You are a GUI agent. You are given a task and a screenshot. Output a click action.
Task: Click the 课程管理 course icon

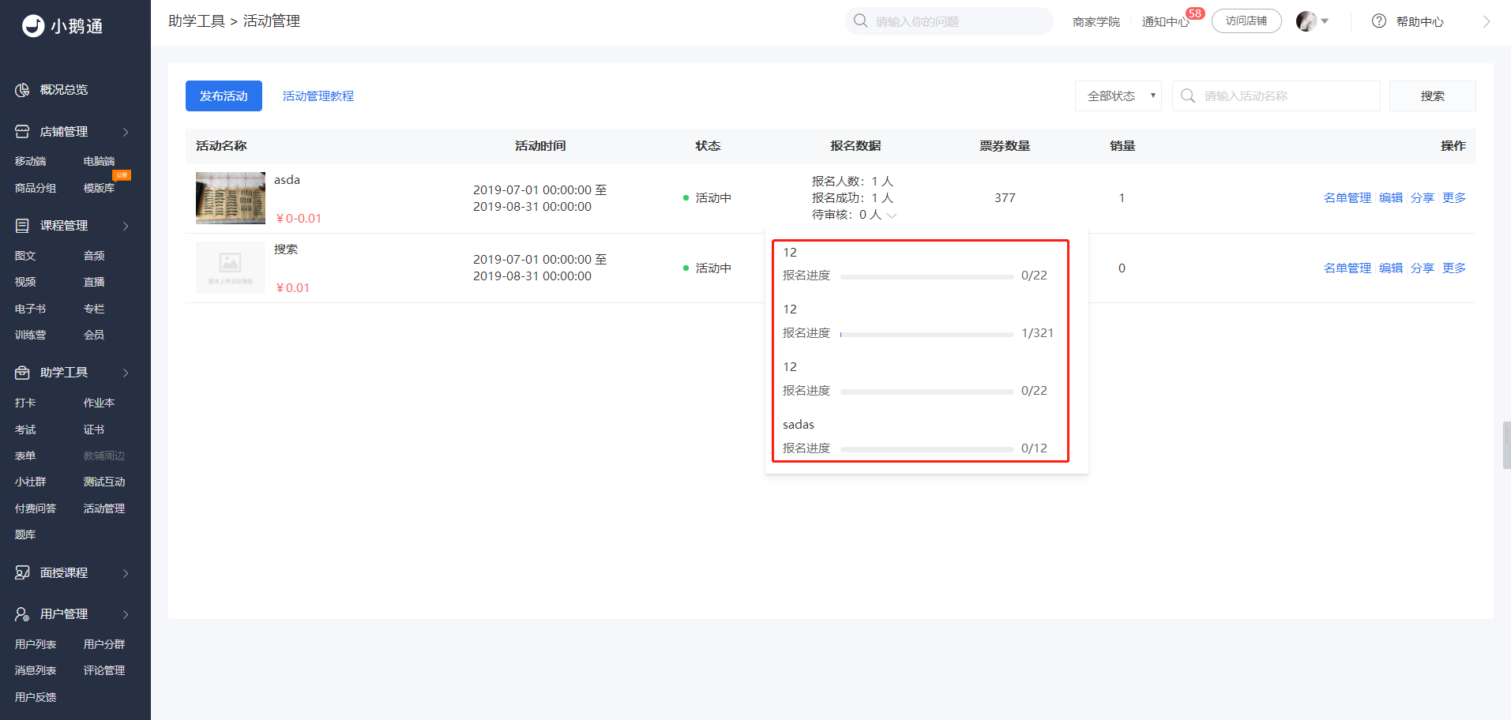click(x=22, y=226)
